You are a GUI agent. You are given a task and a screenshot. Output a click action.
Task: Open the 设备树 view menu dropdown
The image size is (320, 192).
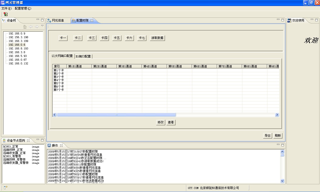pyautogui.click(x=42, y=26)
